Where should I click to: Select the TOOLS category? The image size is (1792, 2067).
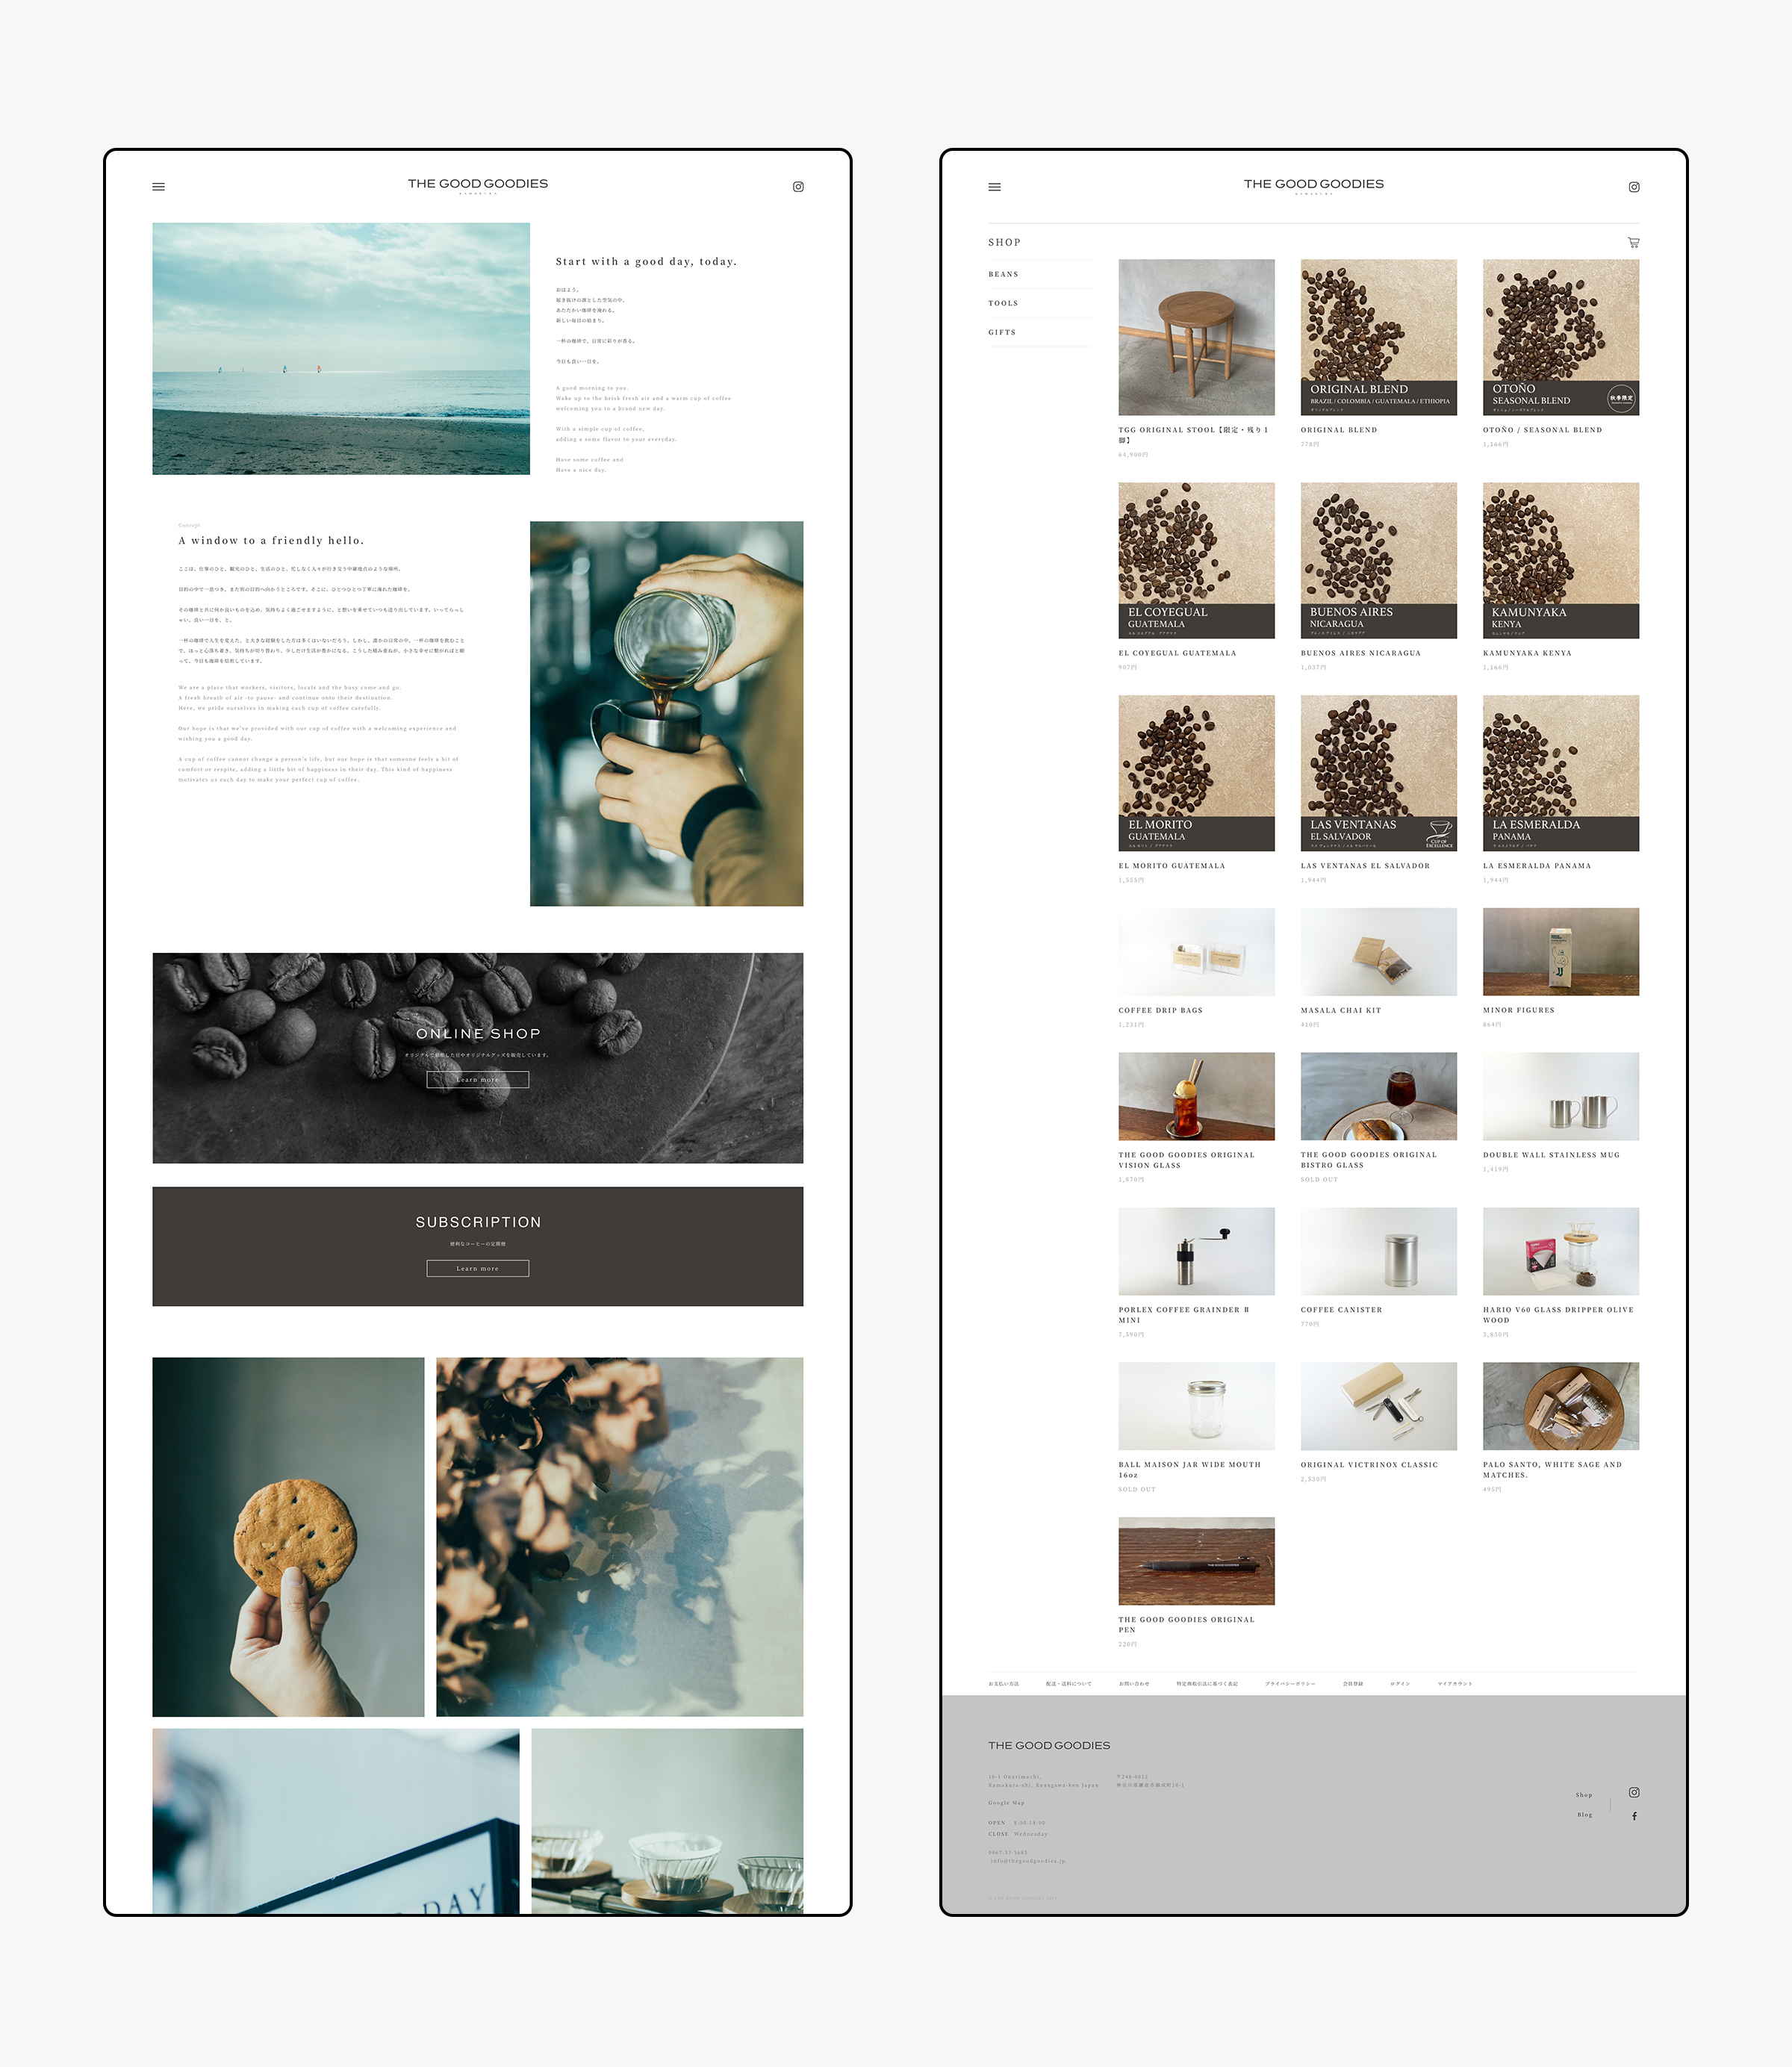[x=1003, y=303]
